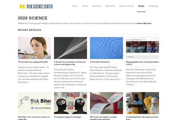The width and height of the screenshot is (180, 120).
Task: Select the Initiatives navigation item
Action: 97,6
